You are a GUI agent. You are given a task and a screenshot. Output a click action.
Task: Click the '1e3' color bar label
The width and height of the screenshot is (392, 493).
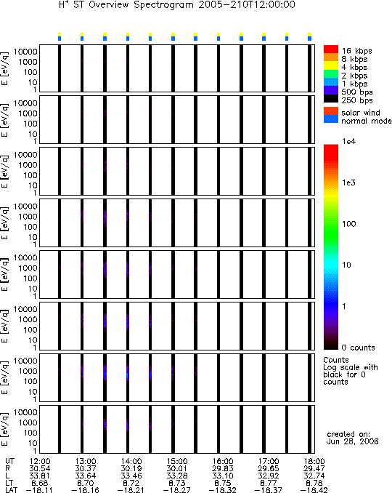(x=348, y=183)
